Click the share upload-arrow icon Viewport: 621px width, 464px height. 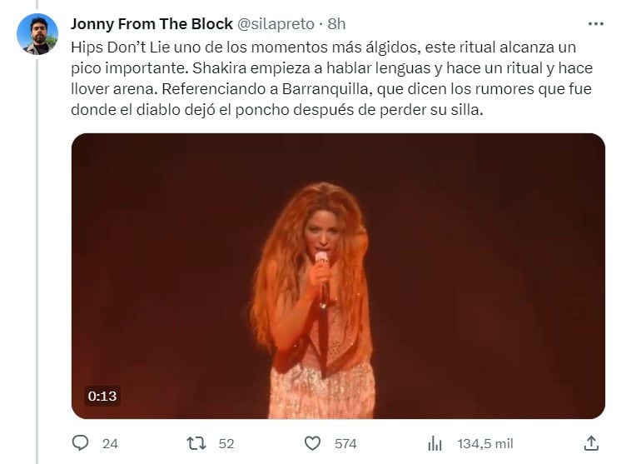[x=591, y=443]
